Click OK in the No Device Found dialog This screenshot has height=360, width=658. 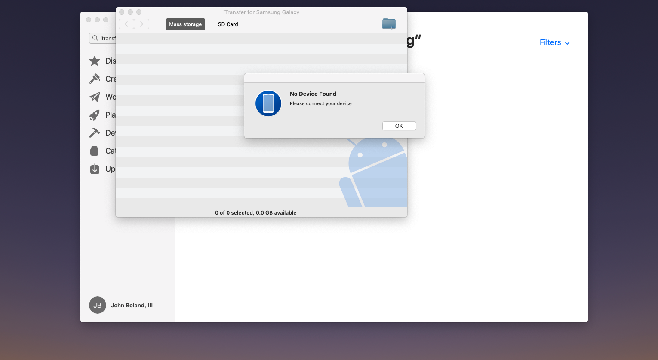pyautogui.click(x=399, y=126)
